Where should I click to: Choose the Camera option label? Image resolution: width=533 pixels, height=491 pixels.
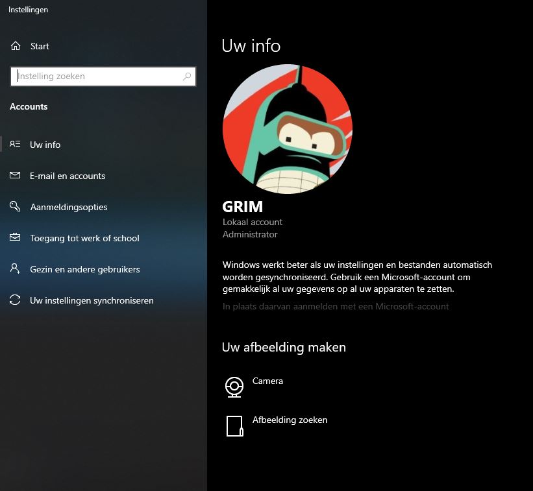tap(267, 381)
